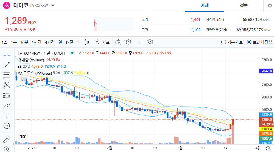The image size is (274, 152).
Task: Take a chart snapshot with camera icon
Action: pos(150,42)
